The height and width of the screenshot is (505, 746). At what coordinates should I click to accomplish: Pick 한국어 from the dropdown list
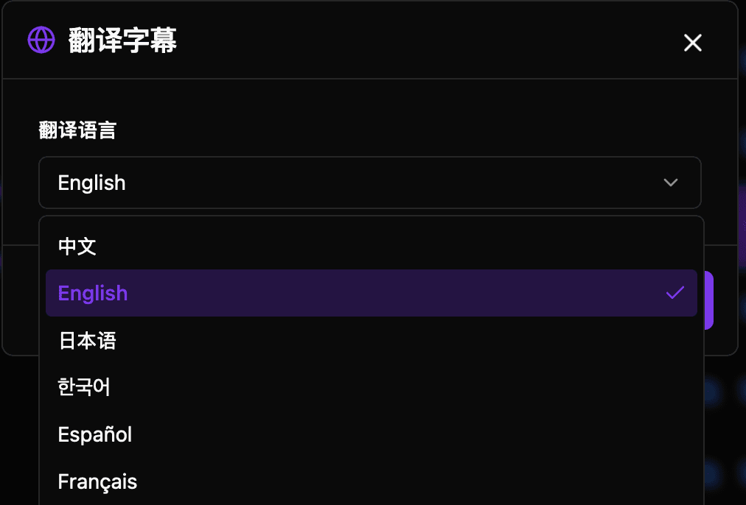click(x=84, y=387)
